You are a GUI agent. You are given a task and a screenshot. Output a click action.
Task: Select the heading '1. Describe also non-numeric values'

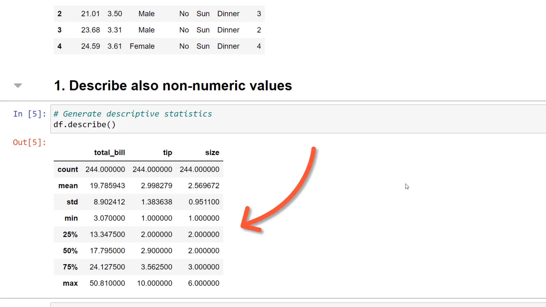(173, 85)
